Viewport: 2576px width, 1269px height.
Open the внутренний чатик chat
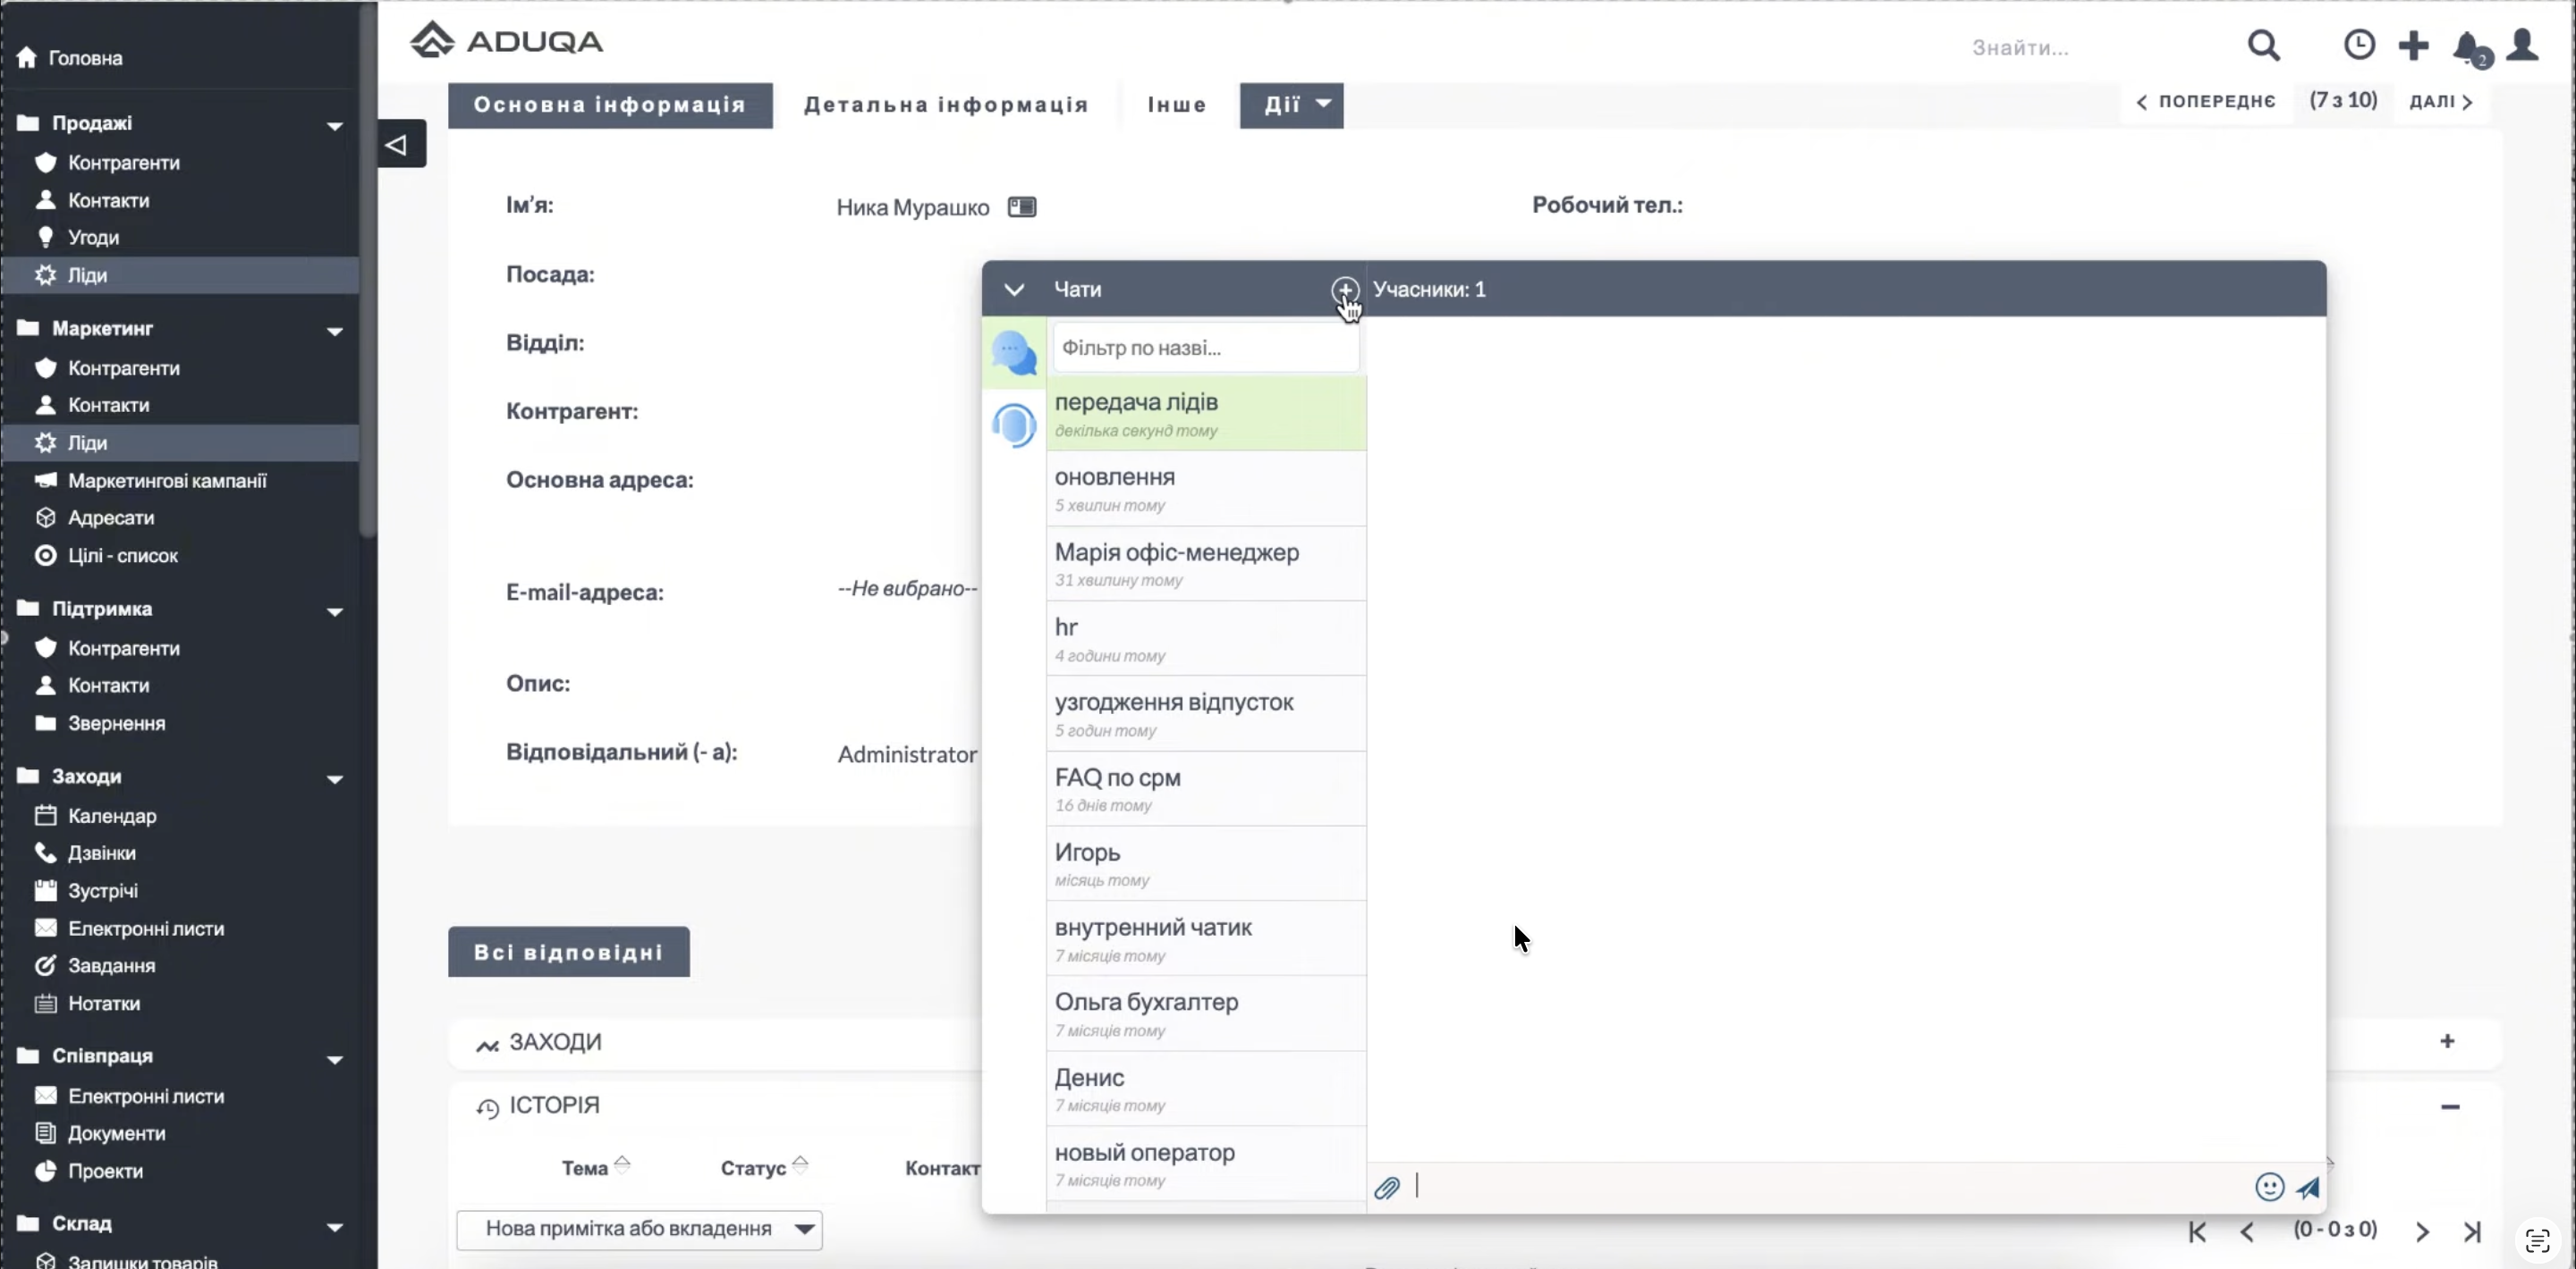1206,938
